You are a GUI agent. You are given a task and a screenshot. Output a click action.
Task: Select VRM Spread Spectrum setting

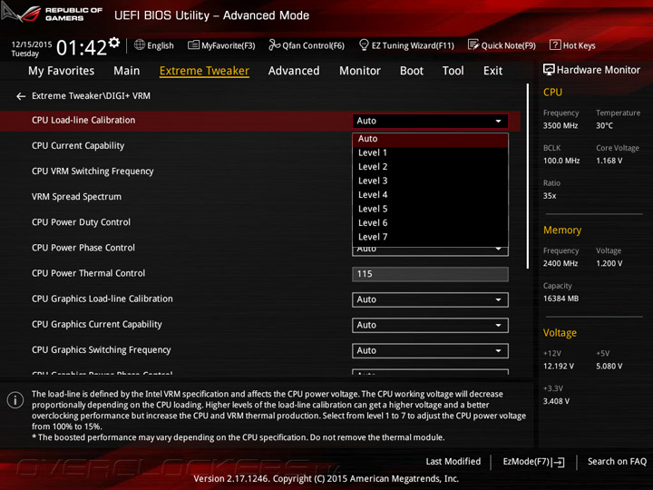76,197
